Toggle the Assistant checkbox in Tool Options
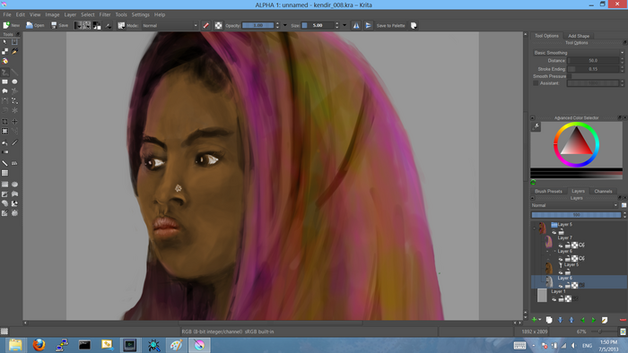This screenshot has height=353, width=628. [536, 83]
